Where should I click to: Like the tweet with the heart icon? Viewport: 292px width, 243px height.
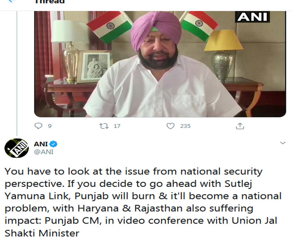(x=170, y=126)
